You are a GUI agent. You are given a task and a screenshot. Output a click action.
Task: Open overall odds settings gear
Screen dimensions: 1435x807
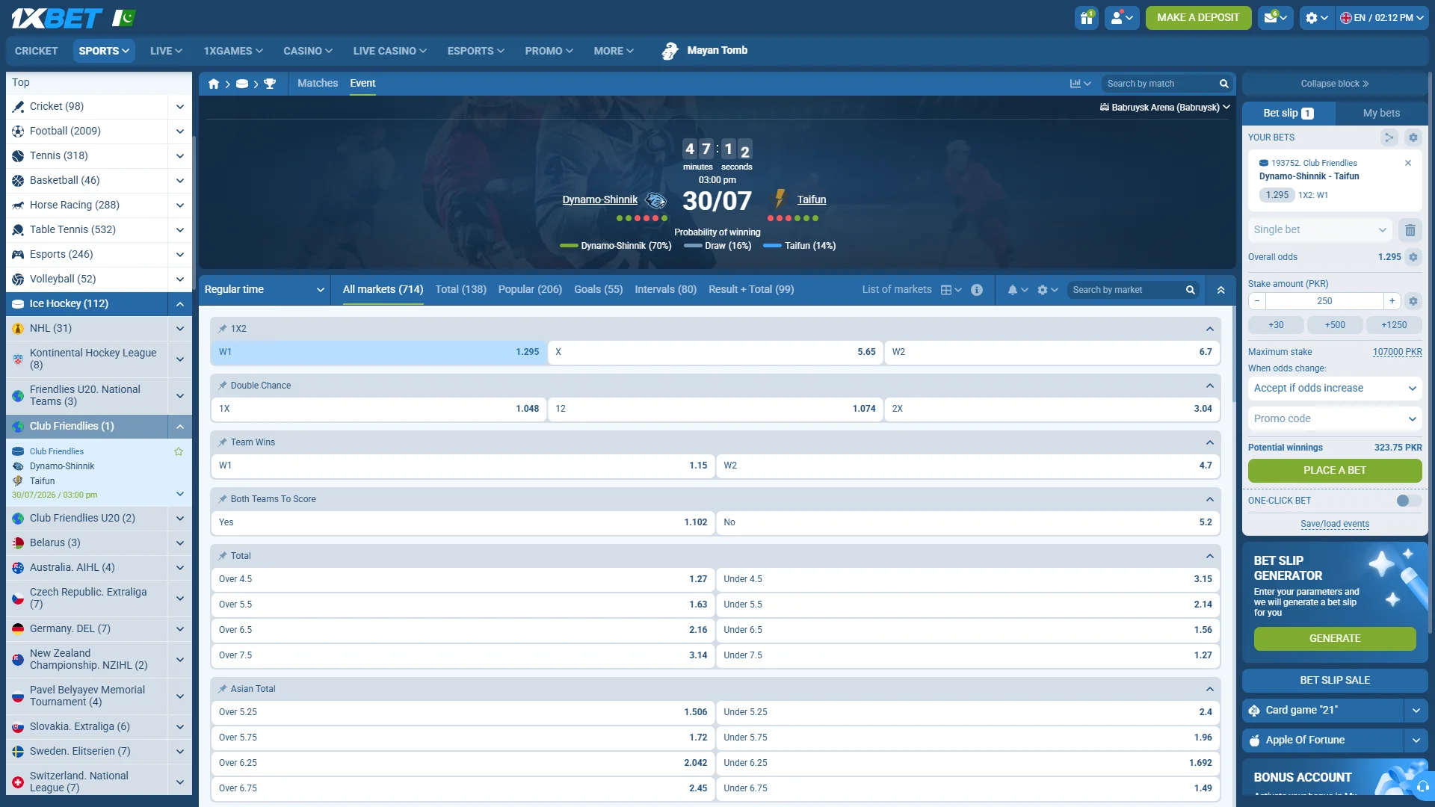[1413, 257]
